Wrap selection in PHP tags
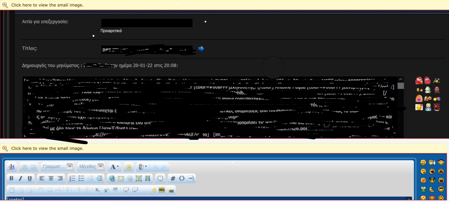The image size is (449, 202). pyautogui.click(x=191, y=179)
